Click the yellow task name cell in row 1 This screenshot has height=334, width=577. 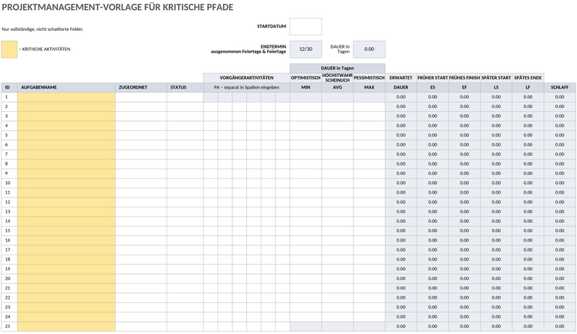(66, 97)
